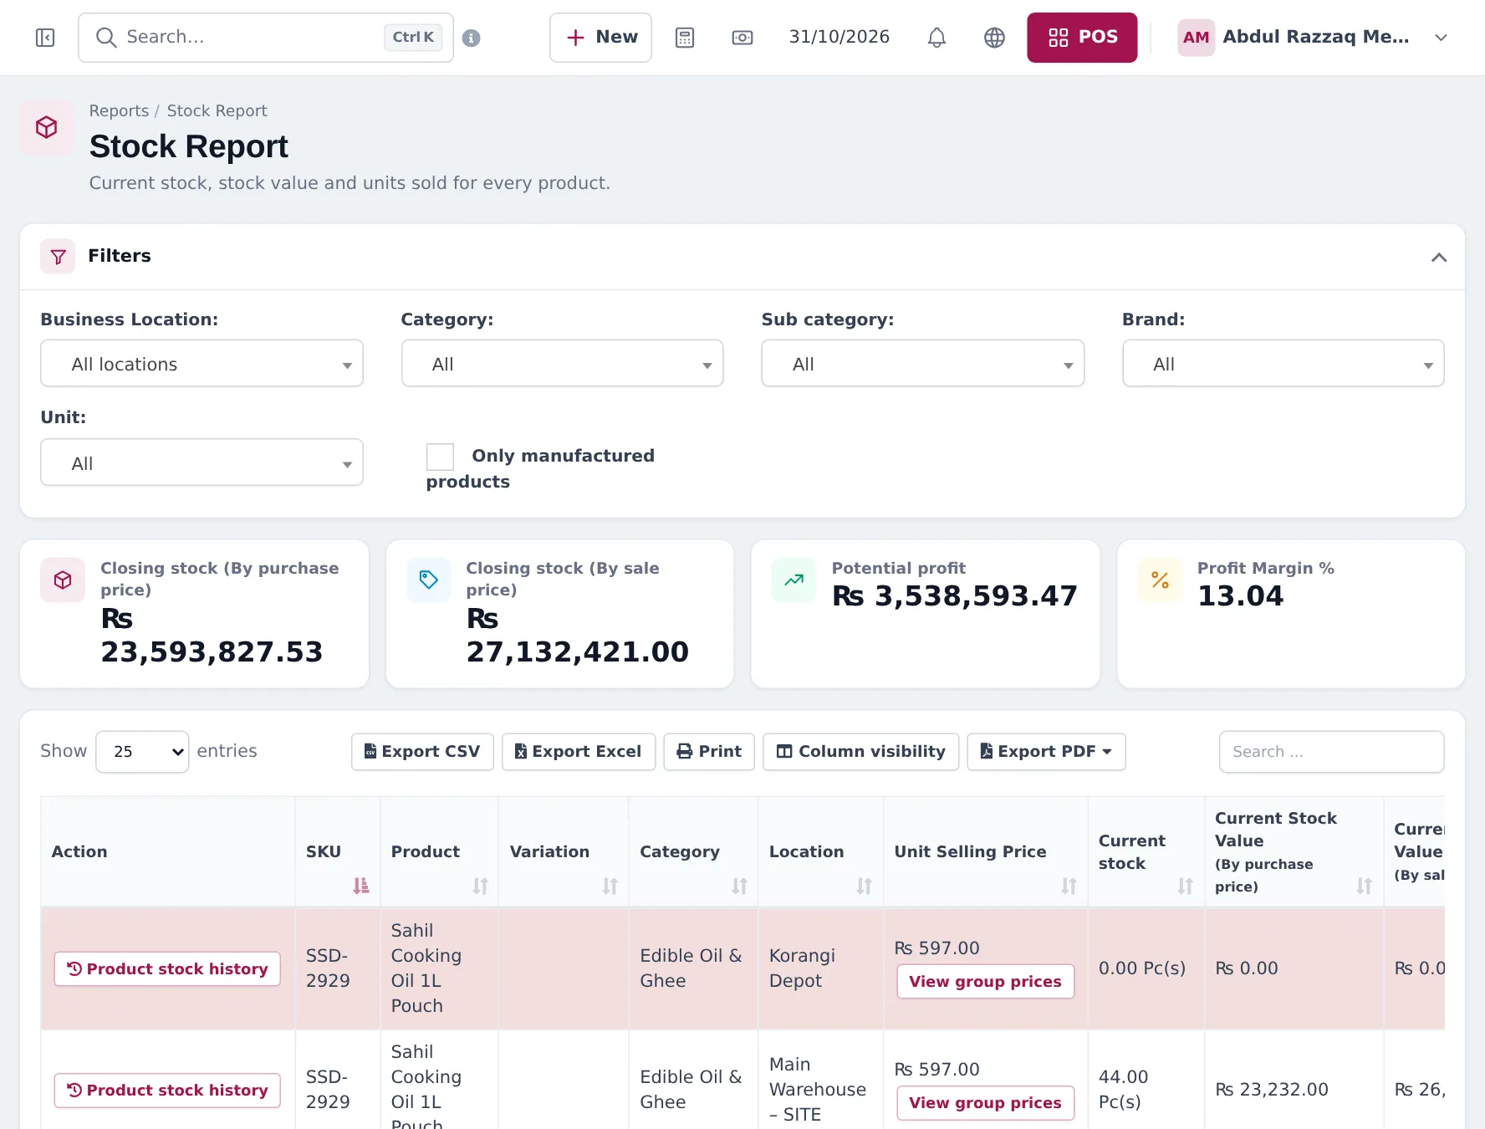The width and height of the screenshot is (1485, 1129).
Task: Click the Stock Report breadcrumb
Action: [217, 110]
